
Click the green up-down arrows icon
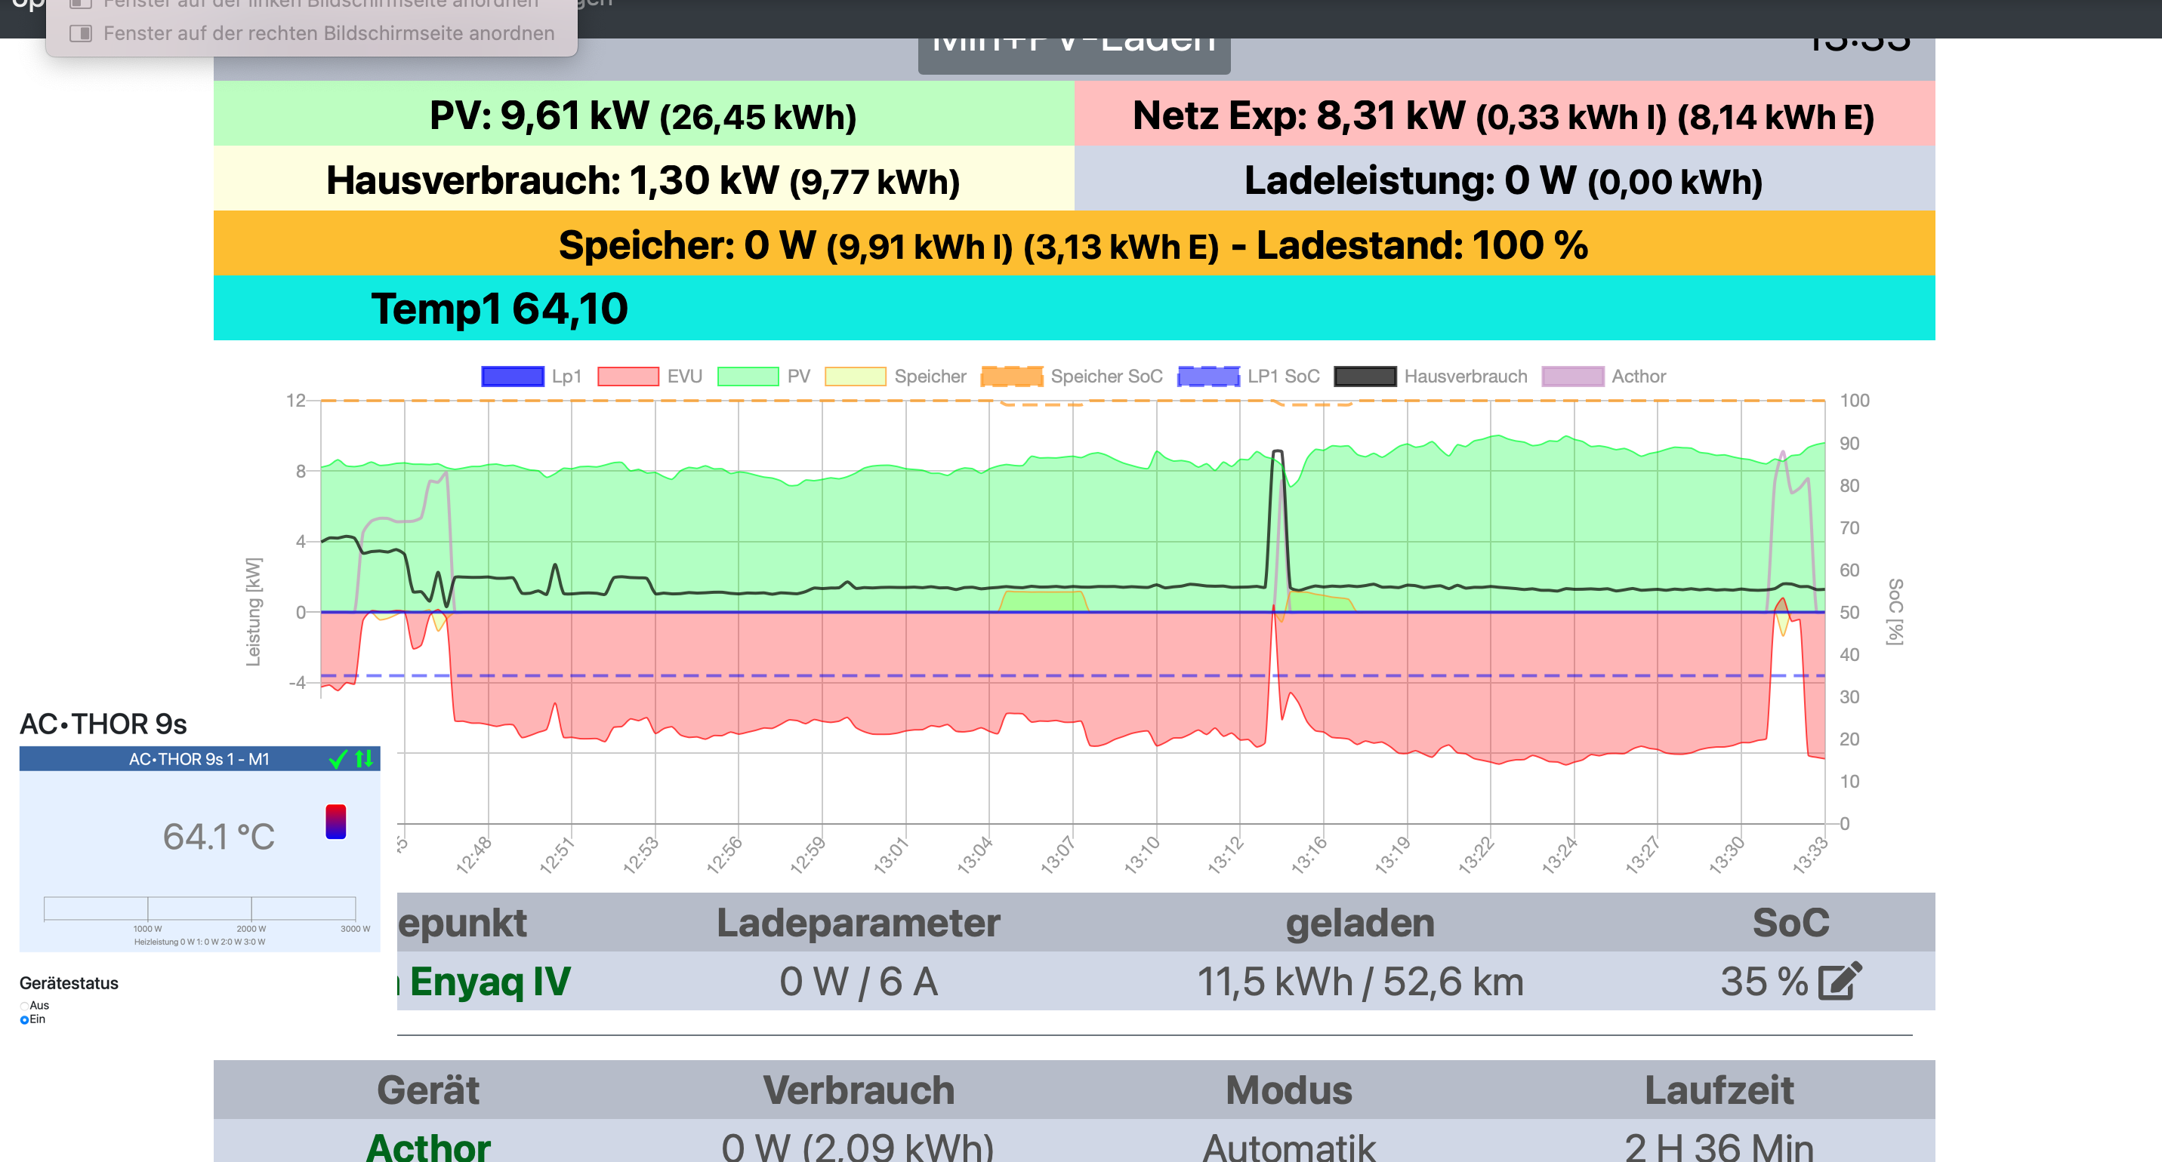point(363,760)
